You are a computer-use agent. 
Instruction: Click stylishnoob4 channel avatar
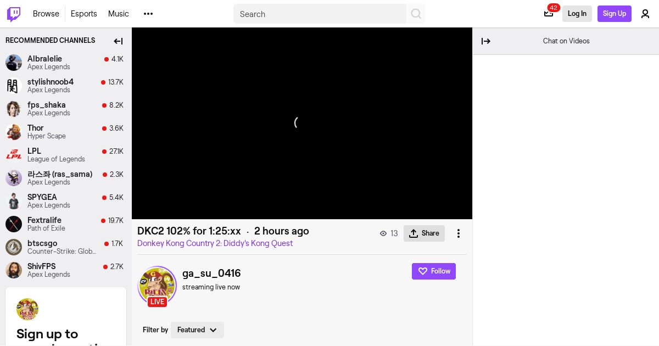tap(14, 86)
